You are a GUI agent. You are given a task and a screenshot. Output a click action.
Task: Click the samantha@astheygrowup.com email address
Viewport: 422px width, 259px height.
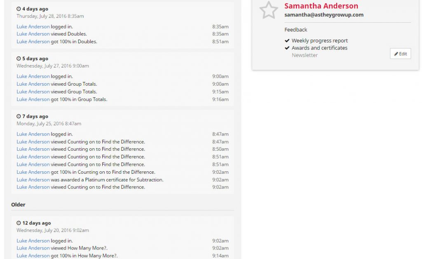point(324,15)
